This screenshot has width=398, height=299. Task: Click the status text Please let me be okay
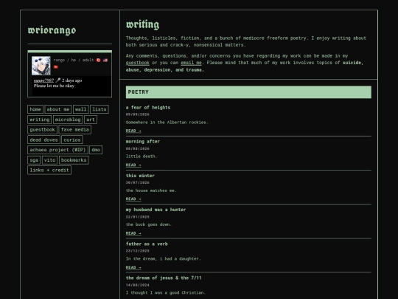(x=54, y=86)
